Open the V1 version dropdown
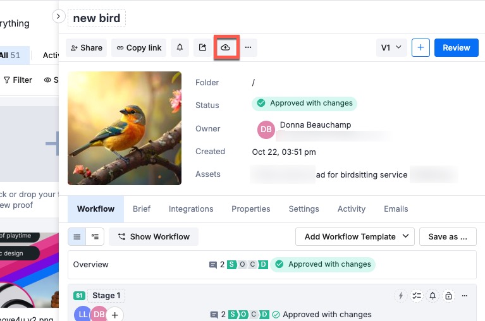 391,47
